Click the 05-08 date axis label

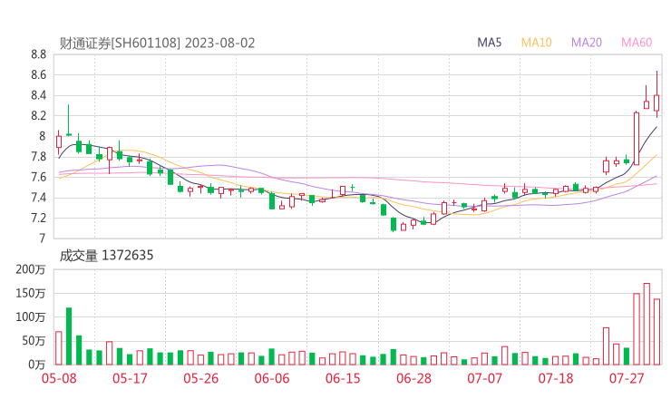tap(59, 378)
